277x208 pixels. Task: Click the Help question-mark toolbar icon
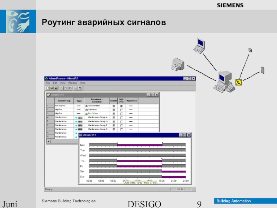pos(80,88)
